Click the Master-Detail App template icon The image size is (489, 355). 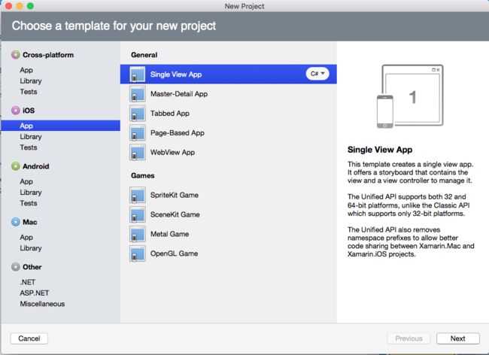click(x=138, y=94)
